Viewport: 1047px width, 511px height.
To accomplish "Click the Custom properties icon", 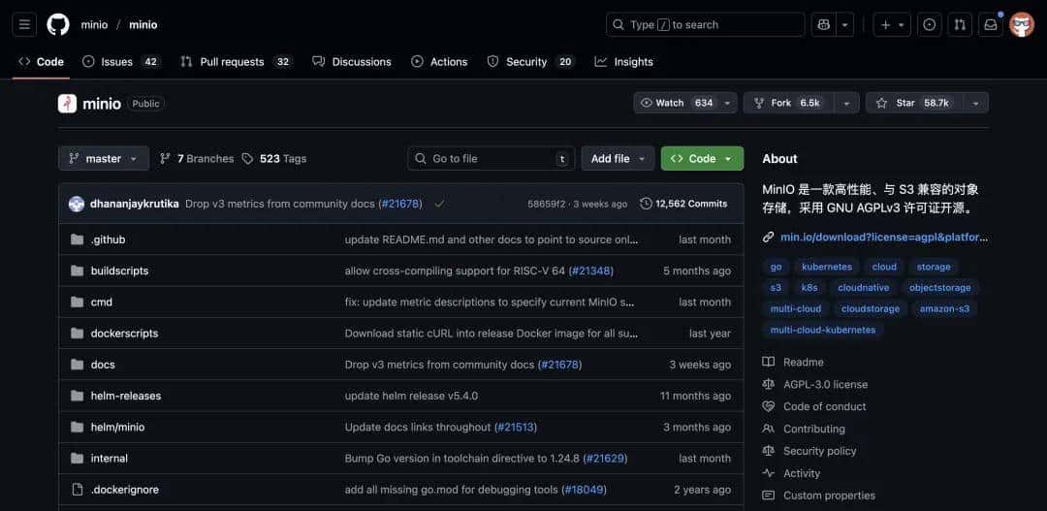I will click(x=769, y=495).
